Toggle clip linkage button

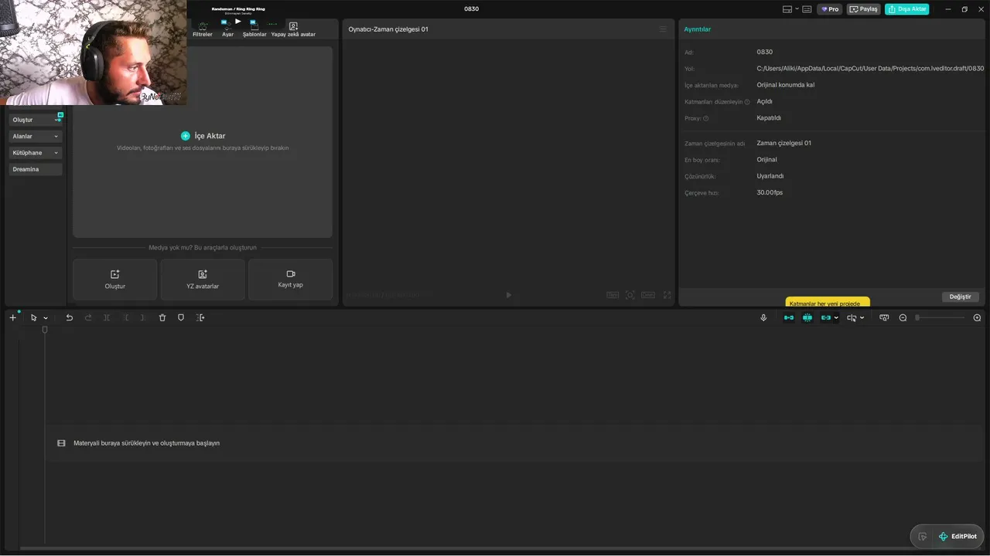(x=826, y=317)
